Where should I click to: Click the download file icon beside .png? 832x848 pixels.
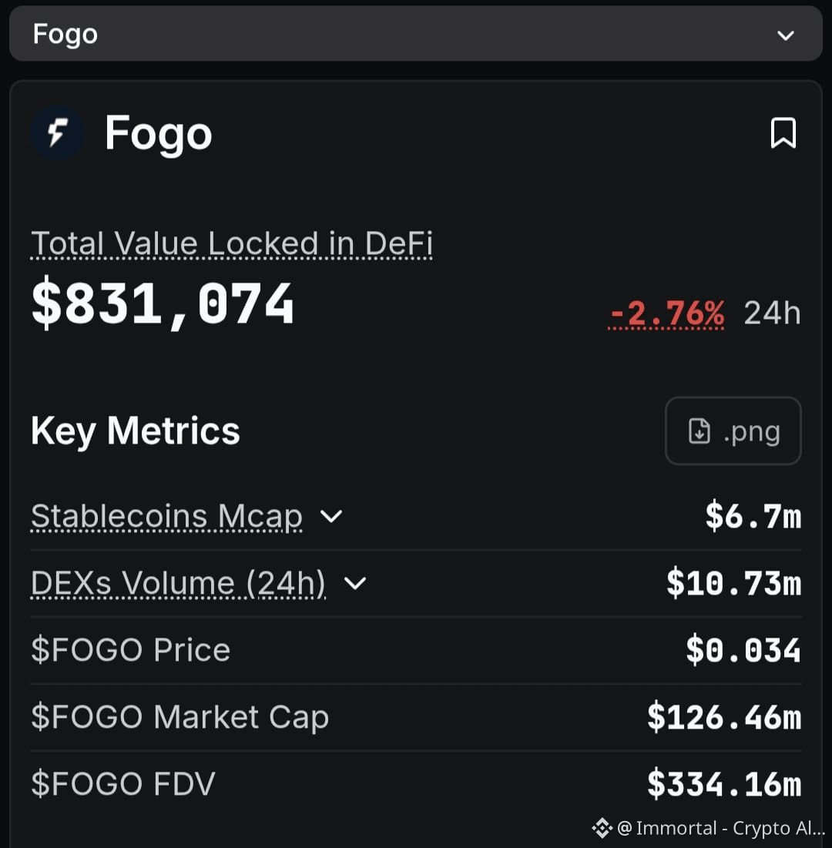tap(699, 431)
